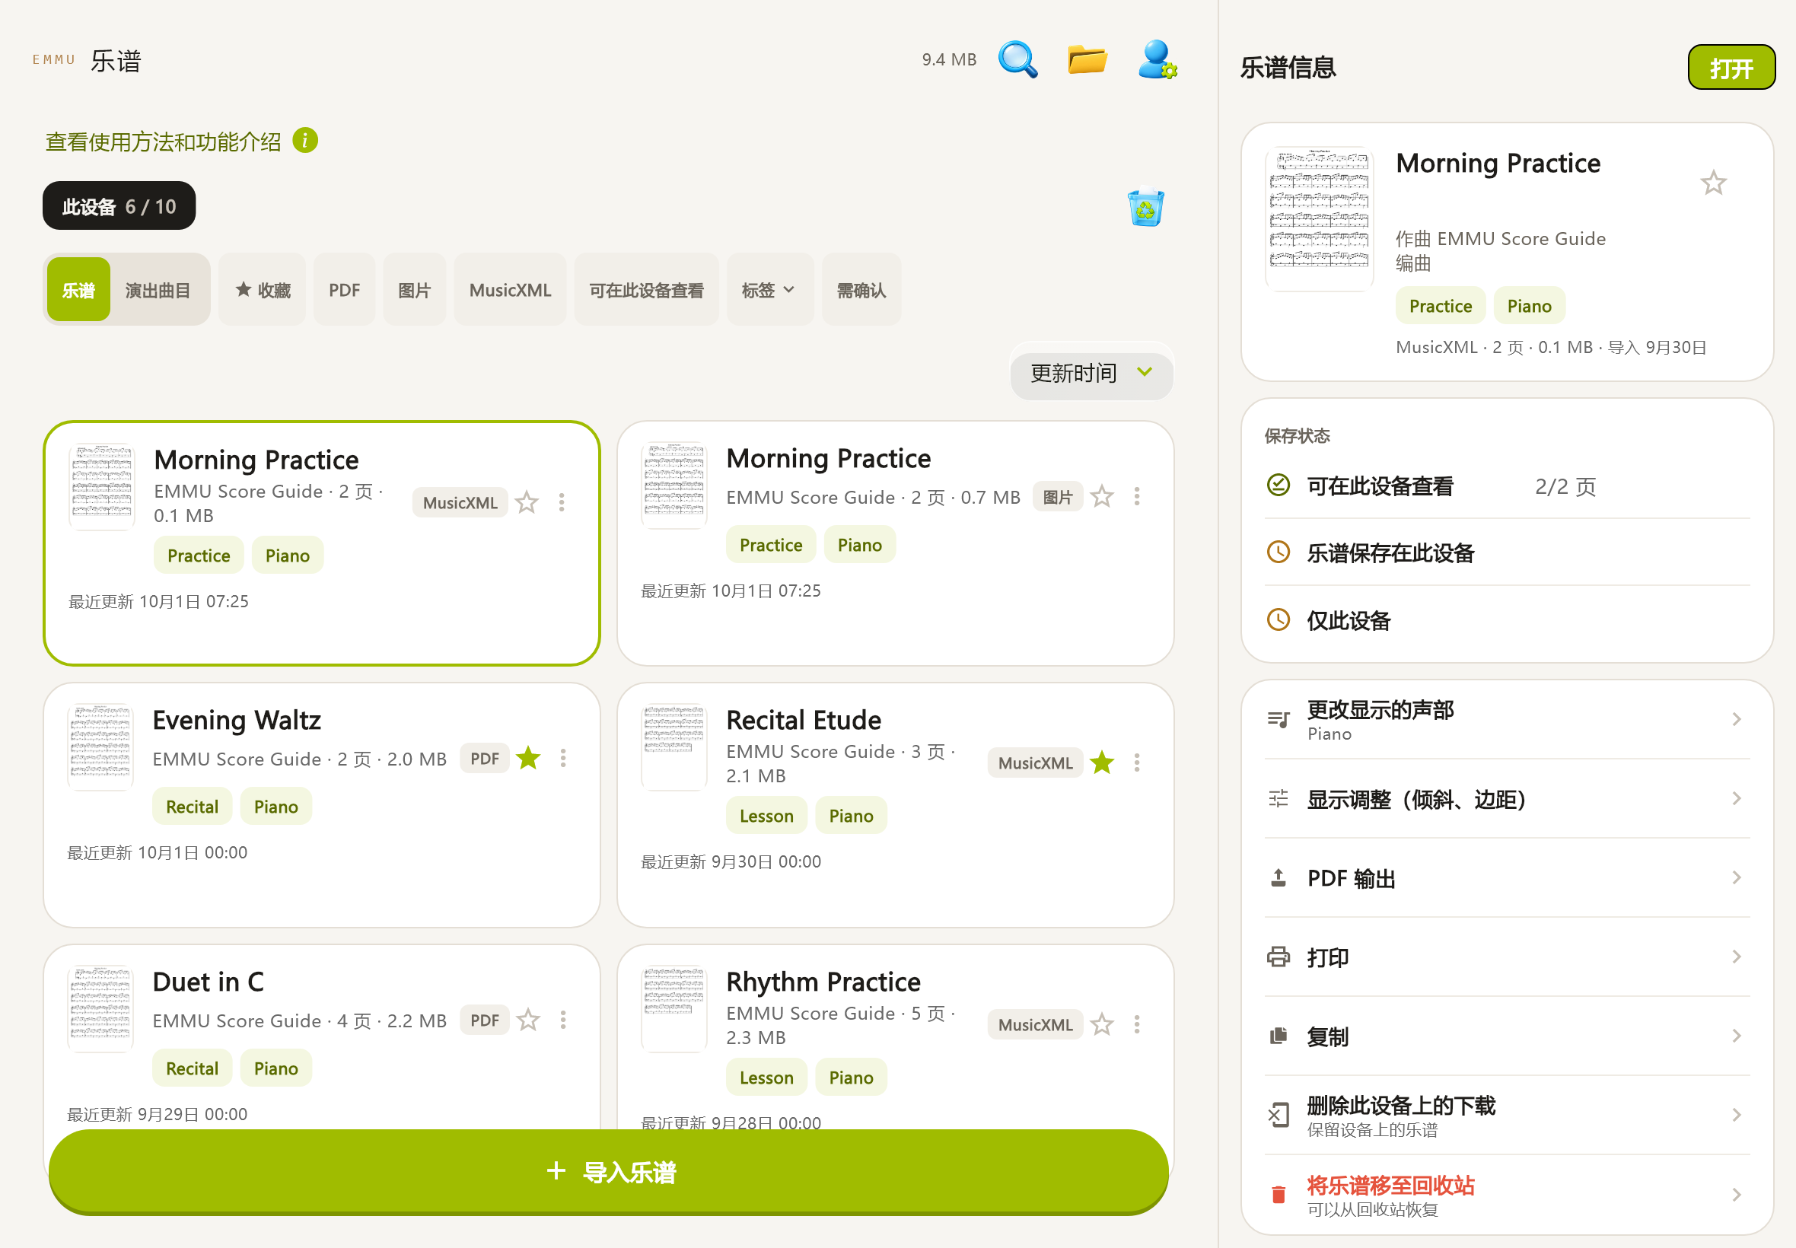This screenshot has width=1796, height=1248.
Task: Open more options on Duet in C card
Action: click(x=563, y=1020)
